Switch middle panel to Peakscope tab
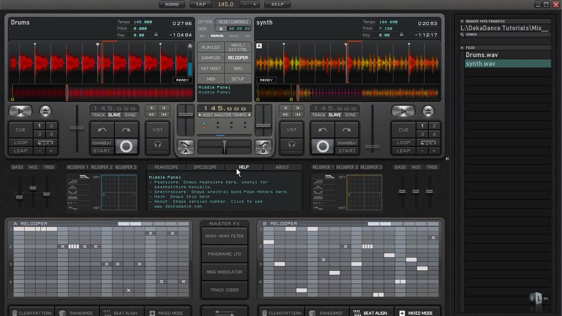The height and width of the screenshot is (316, 562). click(x=166, y=167)
